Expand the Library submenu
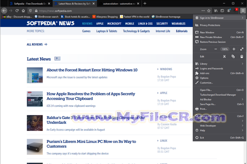Viewport: 247px width, 164px height. point(220,64)
